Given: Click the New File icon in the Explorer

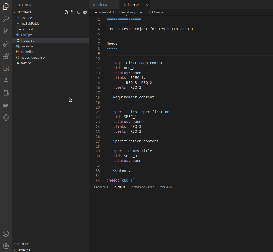Looking at the screenshot, I should tap(66, 12).
